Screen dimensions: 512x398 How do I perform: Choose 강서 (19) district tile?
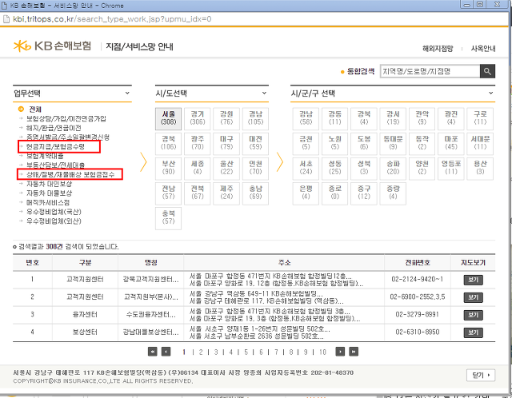coord(393,118)
